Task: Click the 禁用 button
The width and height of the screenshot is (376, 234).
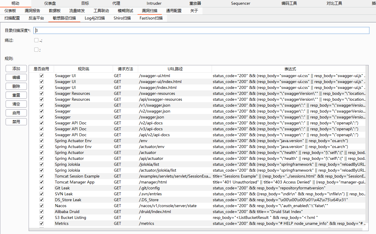Action: tap(16, 122)
